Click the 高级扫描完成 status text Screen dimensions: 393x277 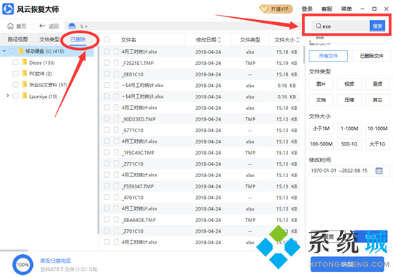click(x=55, y=261)
